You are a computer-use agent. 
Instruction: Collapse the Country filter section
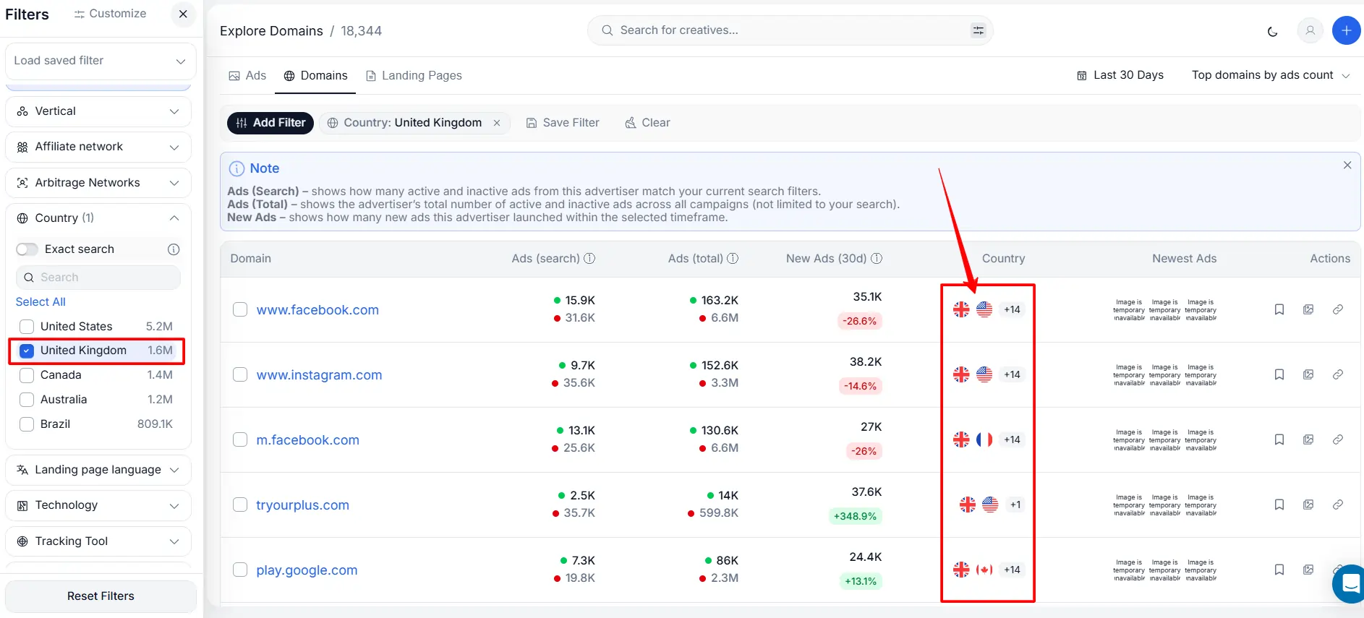point(98,218)
